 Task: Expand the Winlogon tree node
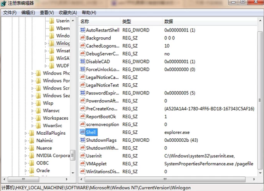(x=46, y=44)
